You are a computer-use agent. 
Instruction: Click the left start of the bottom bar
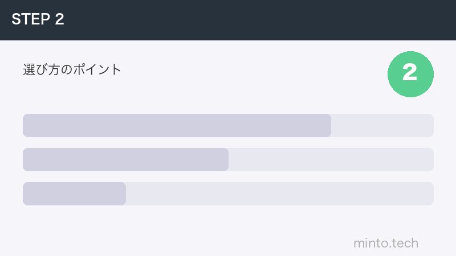click(x=25, y=194)
